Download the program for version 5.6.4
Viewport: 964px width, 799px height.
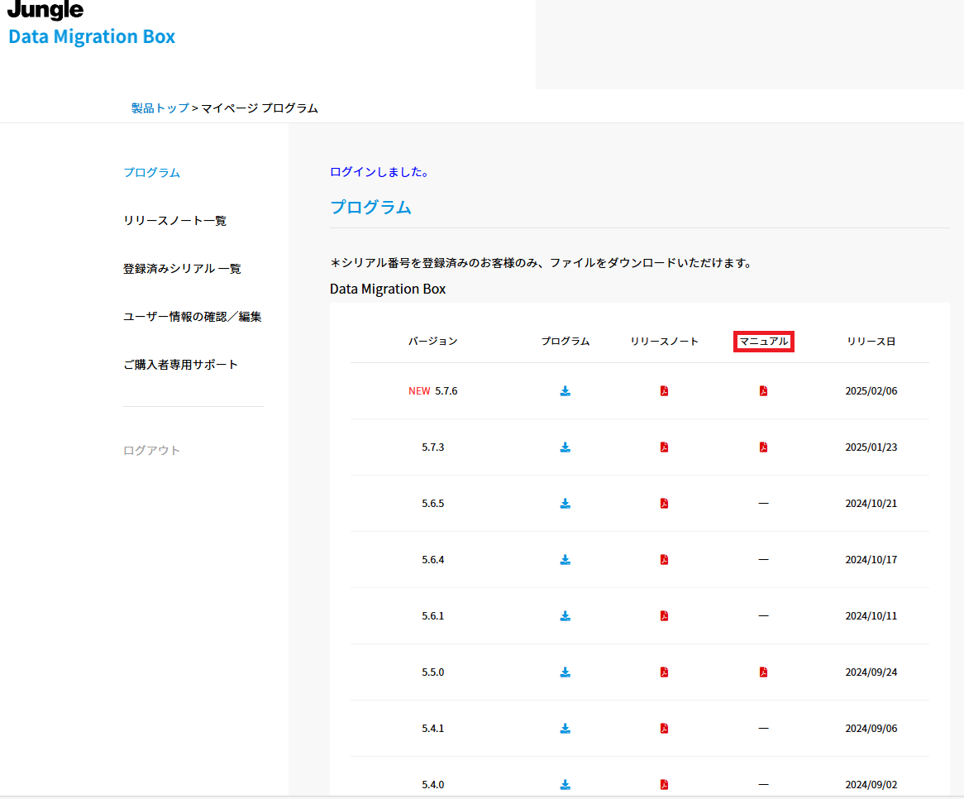pos(565,560)
